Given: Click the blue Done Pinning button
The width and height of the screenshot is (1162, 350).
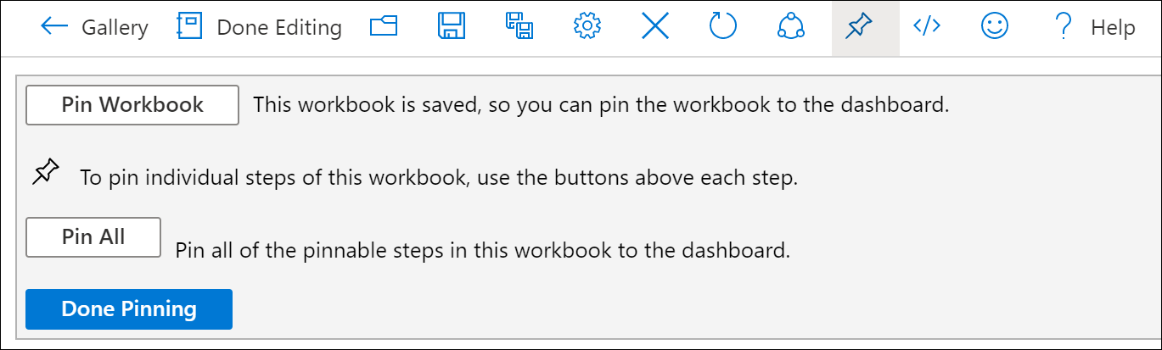Looking at the screenshot, I should (129, 309).
